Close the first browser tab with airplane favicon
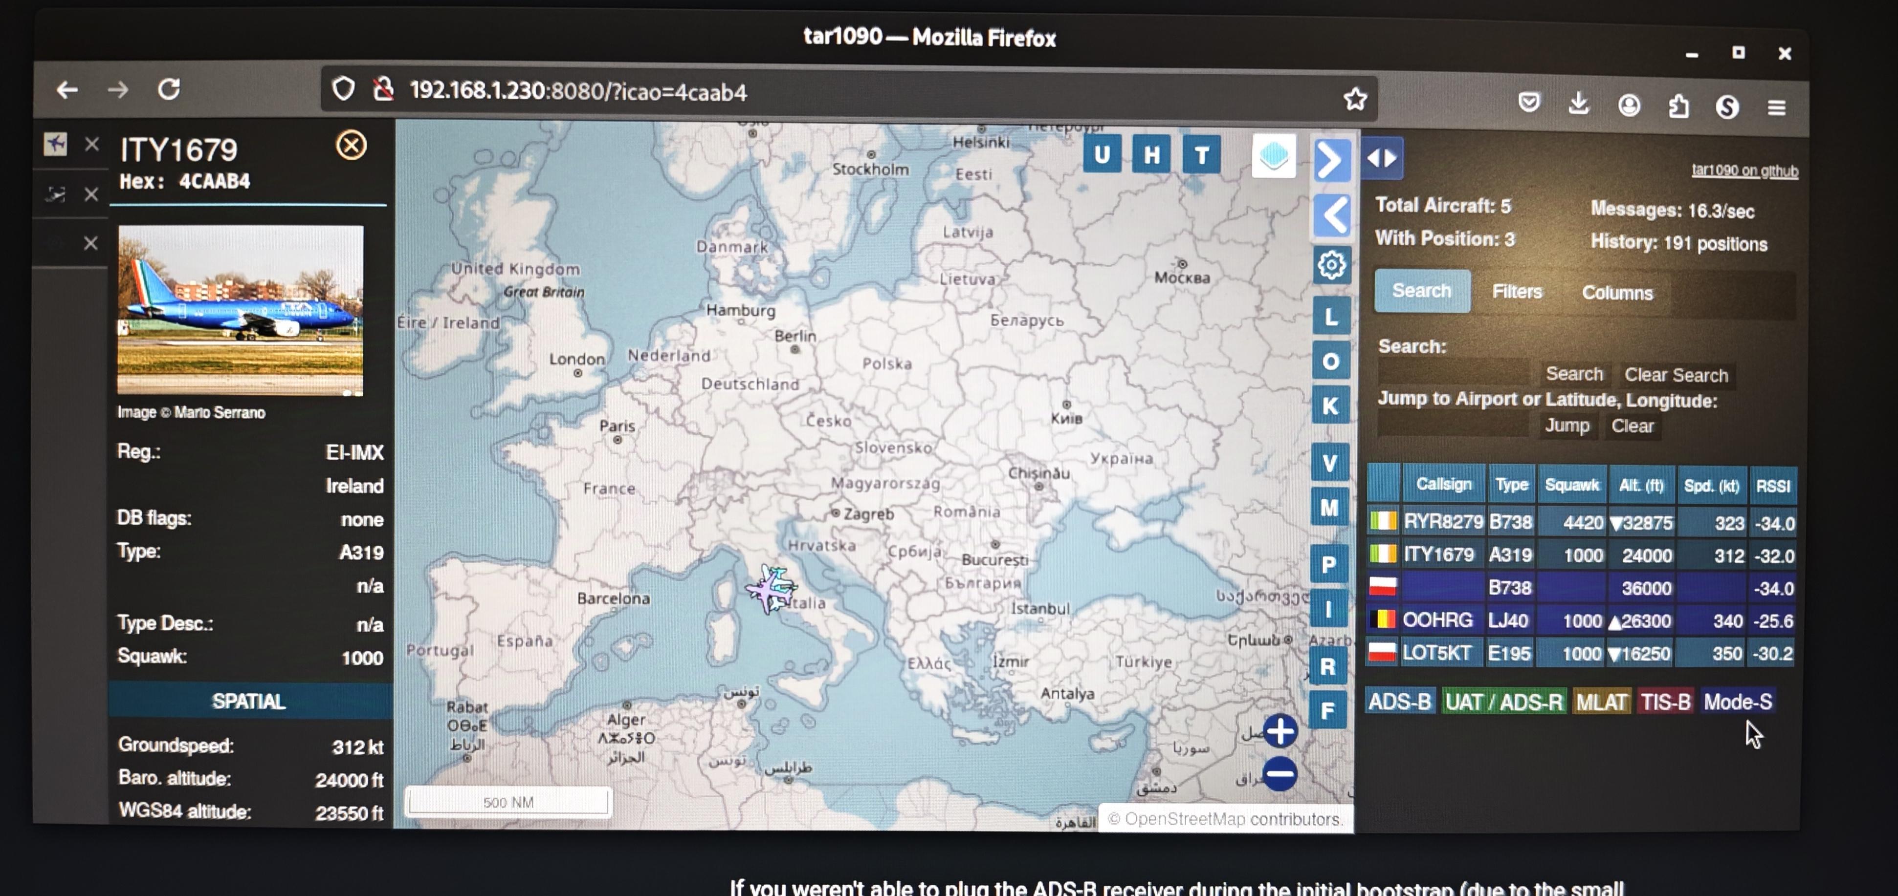This screenshot has width=1898, height=896. [x=91, y=144]
